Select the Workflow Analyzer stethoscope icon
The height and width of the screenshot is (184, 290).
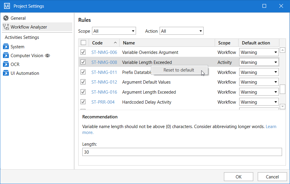click(x=6, y=27)
